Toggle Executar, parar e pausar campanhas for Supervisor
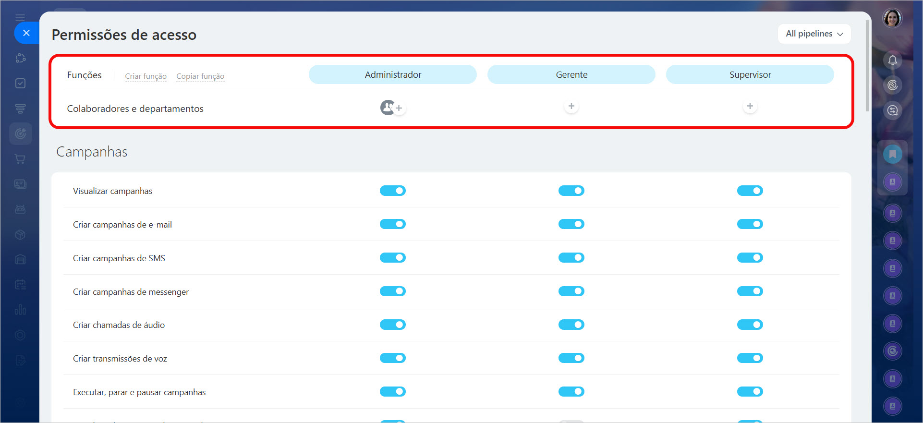This screenshot has height=423, width=923. [750, 392]
